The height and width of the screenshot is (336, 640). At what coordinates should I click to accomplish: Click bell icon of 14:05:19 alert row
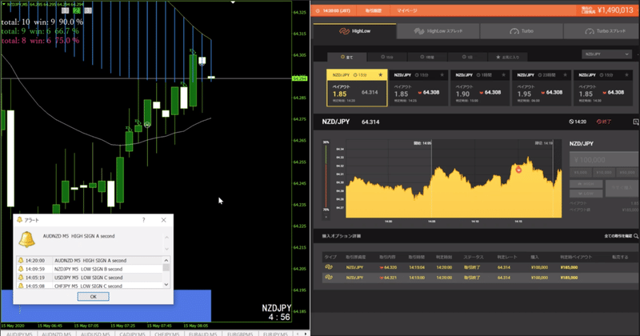[x=21, y=278]
